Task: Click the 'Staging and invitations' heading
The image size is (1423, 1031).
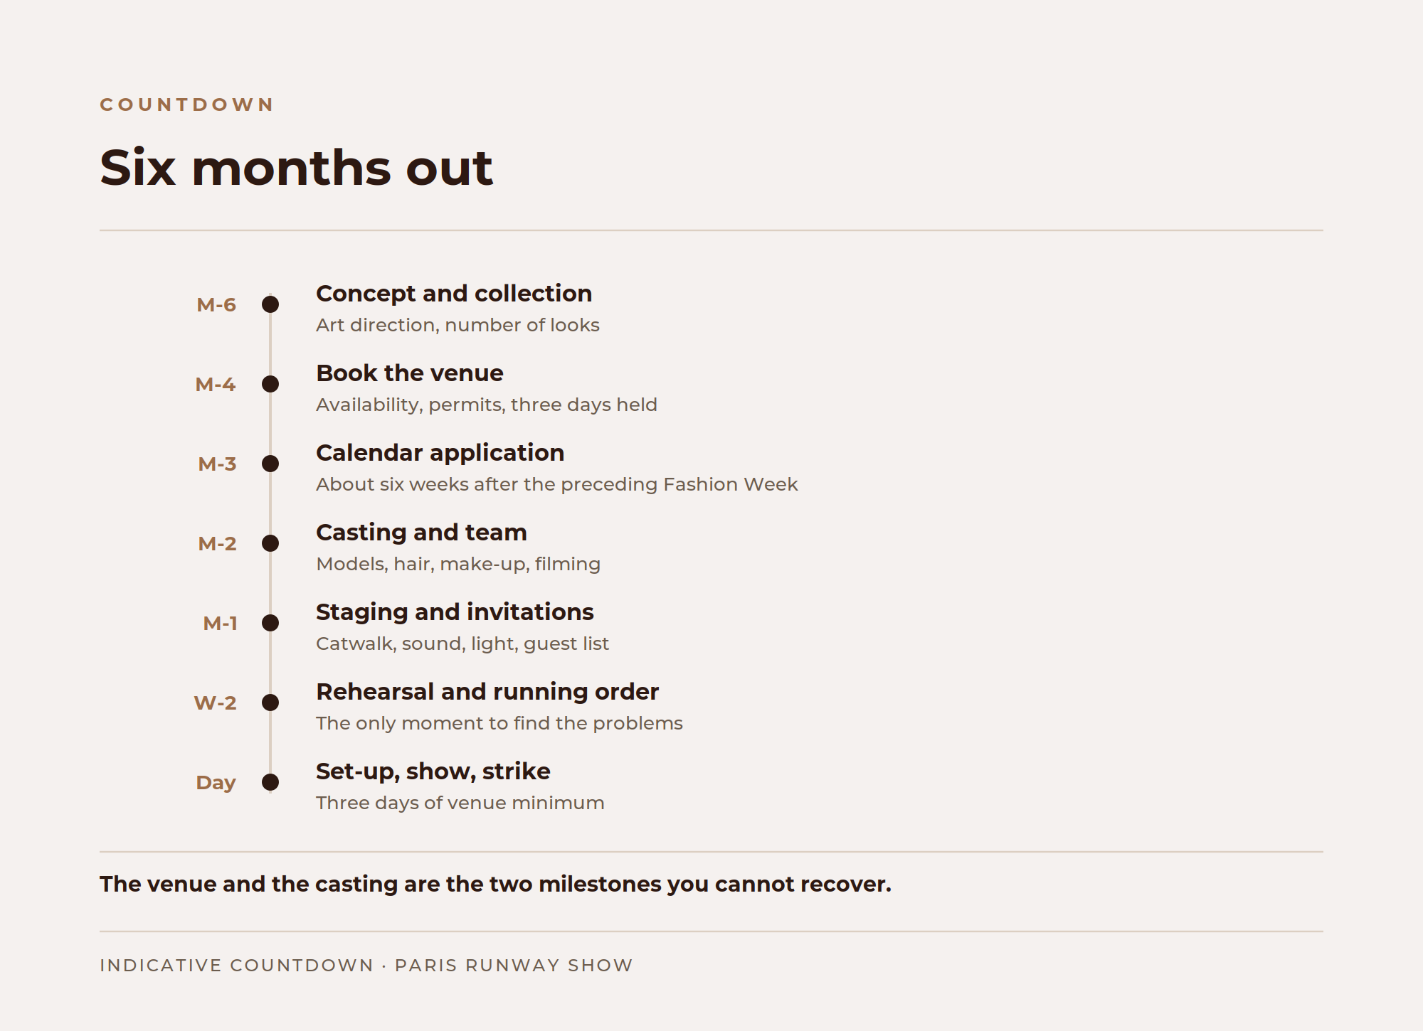Action: pos(455,612)
